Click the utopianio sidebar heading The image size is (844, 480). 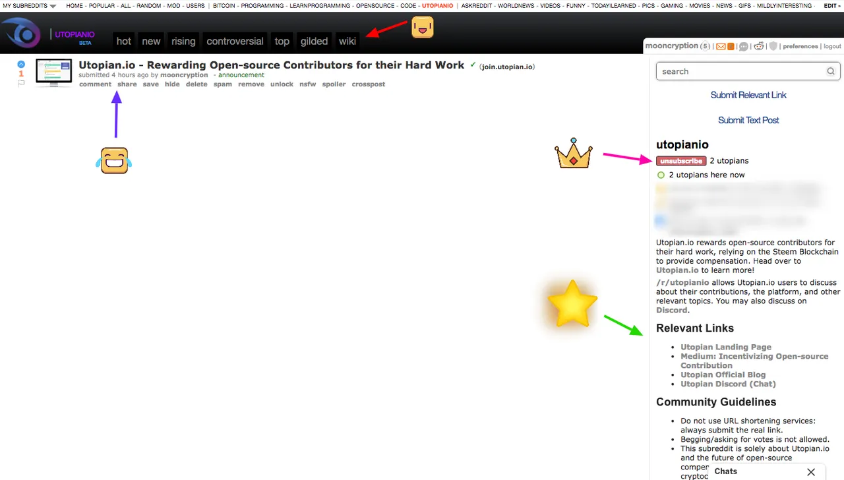tap(682, 144)
